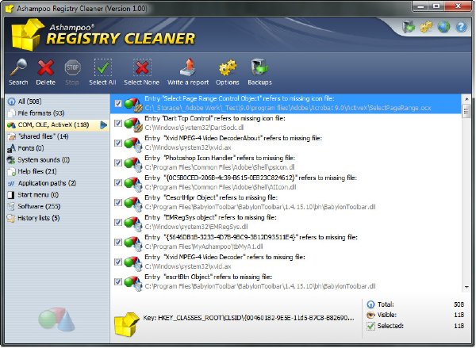The width and height of the screenshot is (476, 348).
Task: Uncheck the CescrtHlpr Object entry
Action: tap(118, 202)
